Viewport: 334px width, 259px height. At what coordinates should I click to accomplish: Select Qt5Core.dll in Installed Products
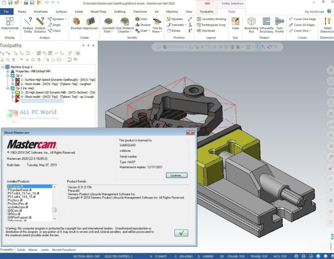(x=15, y=211)
